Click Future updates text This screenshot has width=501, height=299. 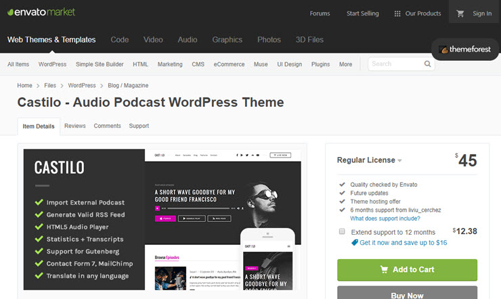(369, 193)
